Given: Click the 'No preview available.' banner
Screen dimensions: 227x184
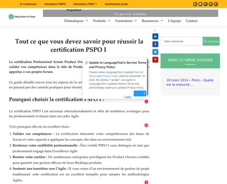Looking at the screenshot, I should tap(130, 14).
